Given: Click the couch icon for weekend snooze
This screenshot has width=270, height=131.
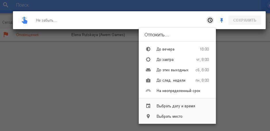Looking at the screenshot, I should pos(148,70).
